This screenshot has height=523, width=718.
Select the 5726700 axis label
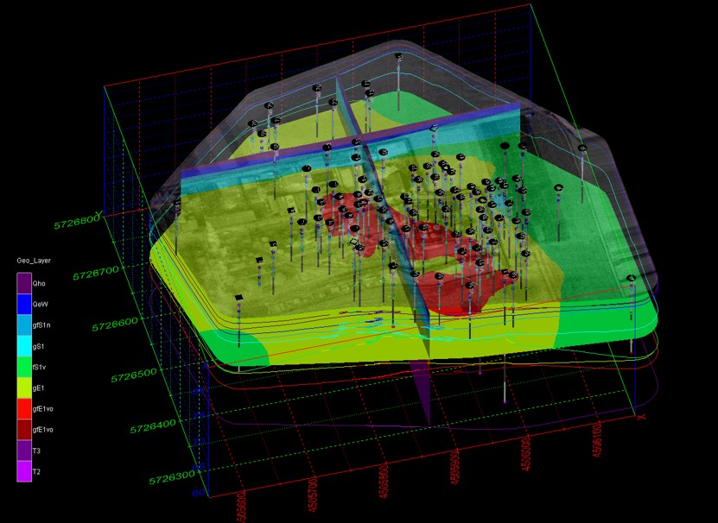[x=96, y=274]
